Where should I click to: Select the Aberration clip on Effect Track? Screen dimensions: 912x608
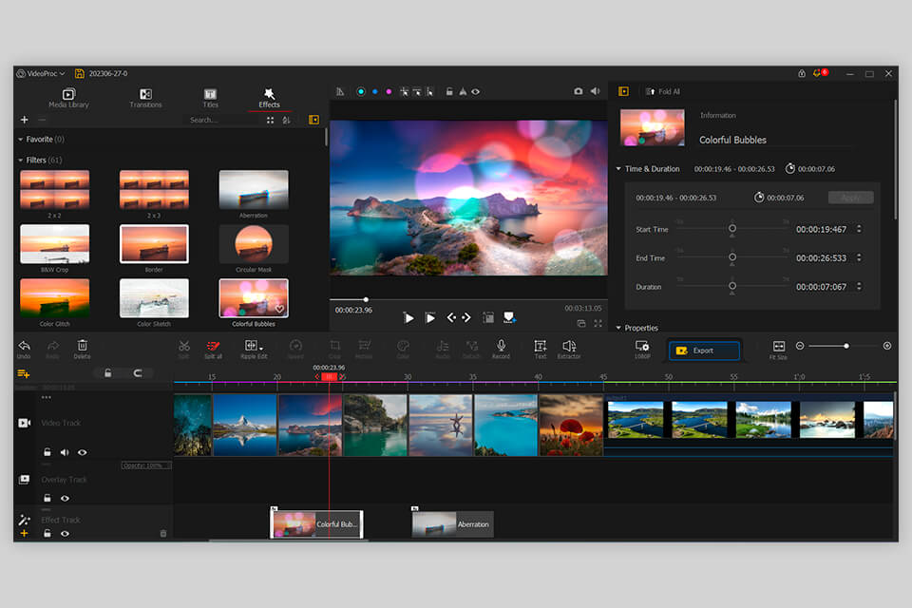click(452, 524)
